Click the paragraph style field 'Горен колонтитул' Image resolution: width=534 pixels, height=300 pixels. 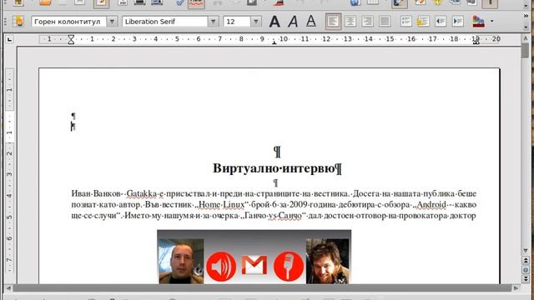point(69,22)
